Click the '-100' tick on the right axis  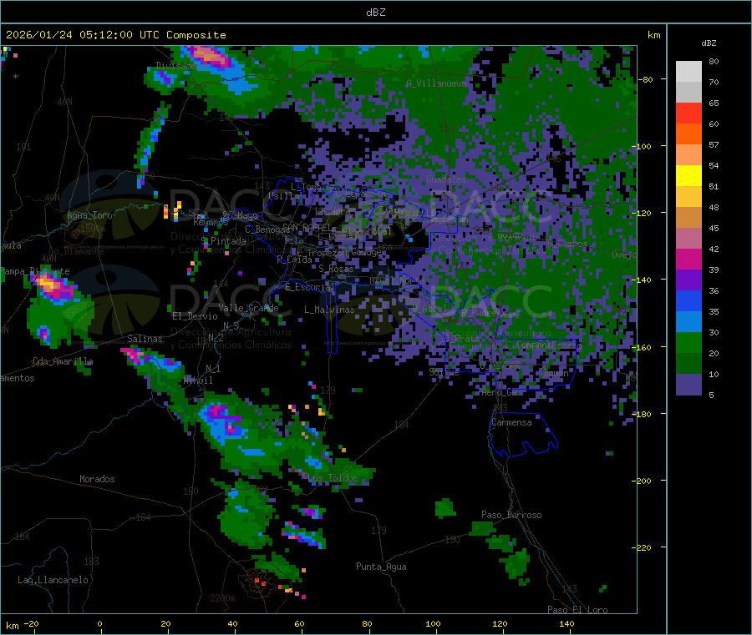(x=643, y=146)
